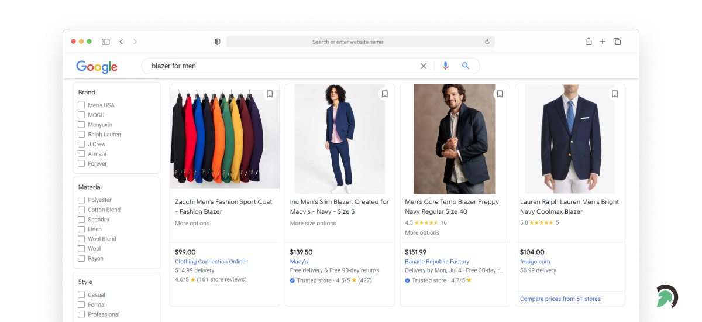The image size is (702, 322).
Task: Click the Banana Republic blazer image
Action: tap(455, 139)
